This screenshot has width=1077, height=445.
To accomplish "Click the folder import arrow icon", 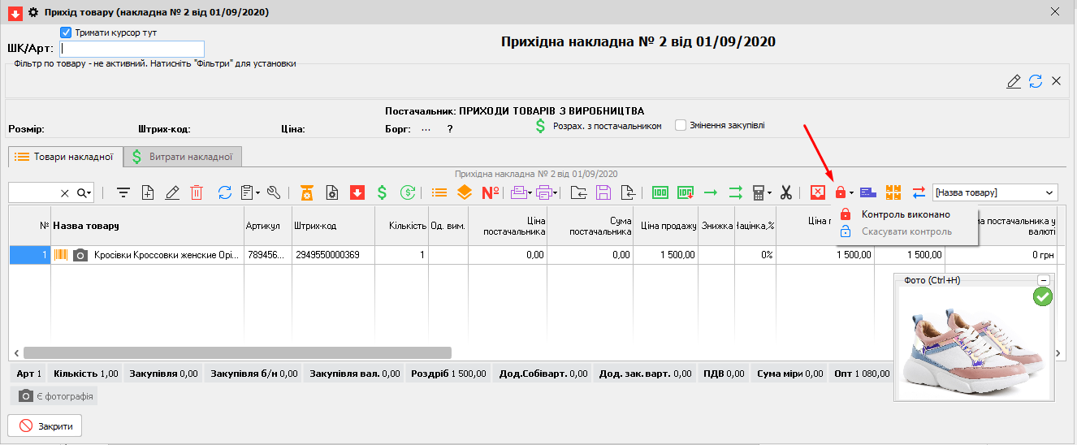I will pos(578,192).
